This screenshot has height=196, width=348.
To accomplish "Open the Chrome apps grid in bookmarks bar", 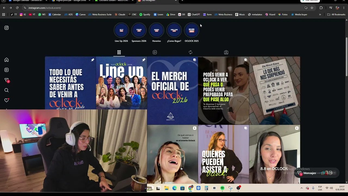I will [4, 14].
